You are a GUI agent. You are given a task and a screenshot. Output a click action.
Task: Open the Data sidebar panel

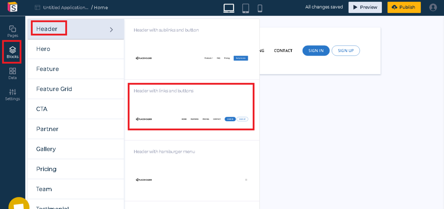(x=13, y=73)
